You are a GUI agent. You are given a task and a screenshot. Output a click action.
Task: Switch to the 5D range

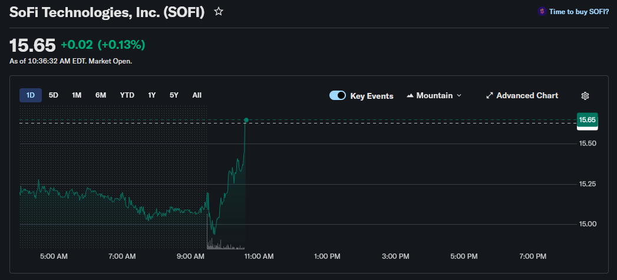coord(54,95)
